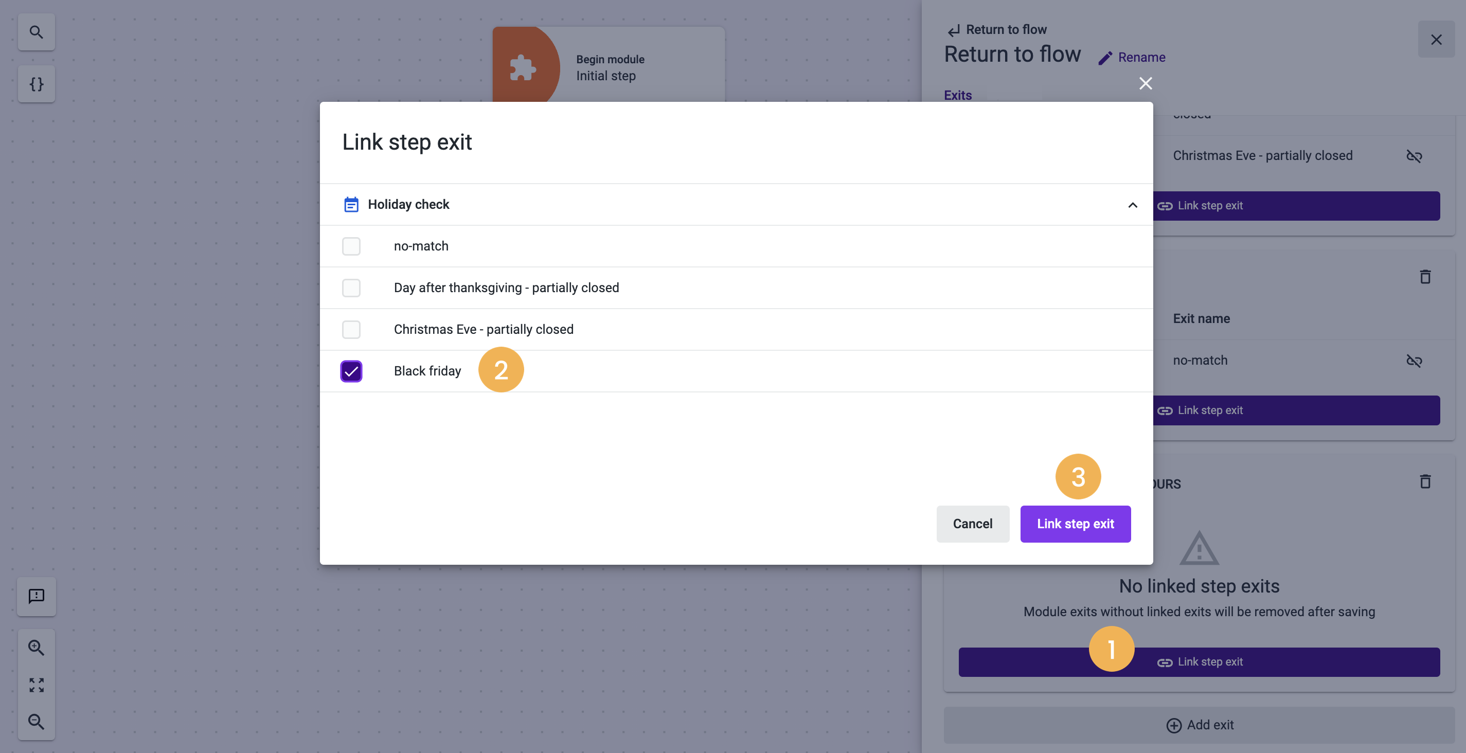The width and height of the screenshot is (1466, 753).
Task: Open the curly braces variables icon
Action: [37, 84]
